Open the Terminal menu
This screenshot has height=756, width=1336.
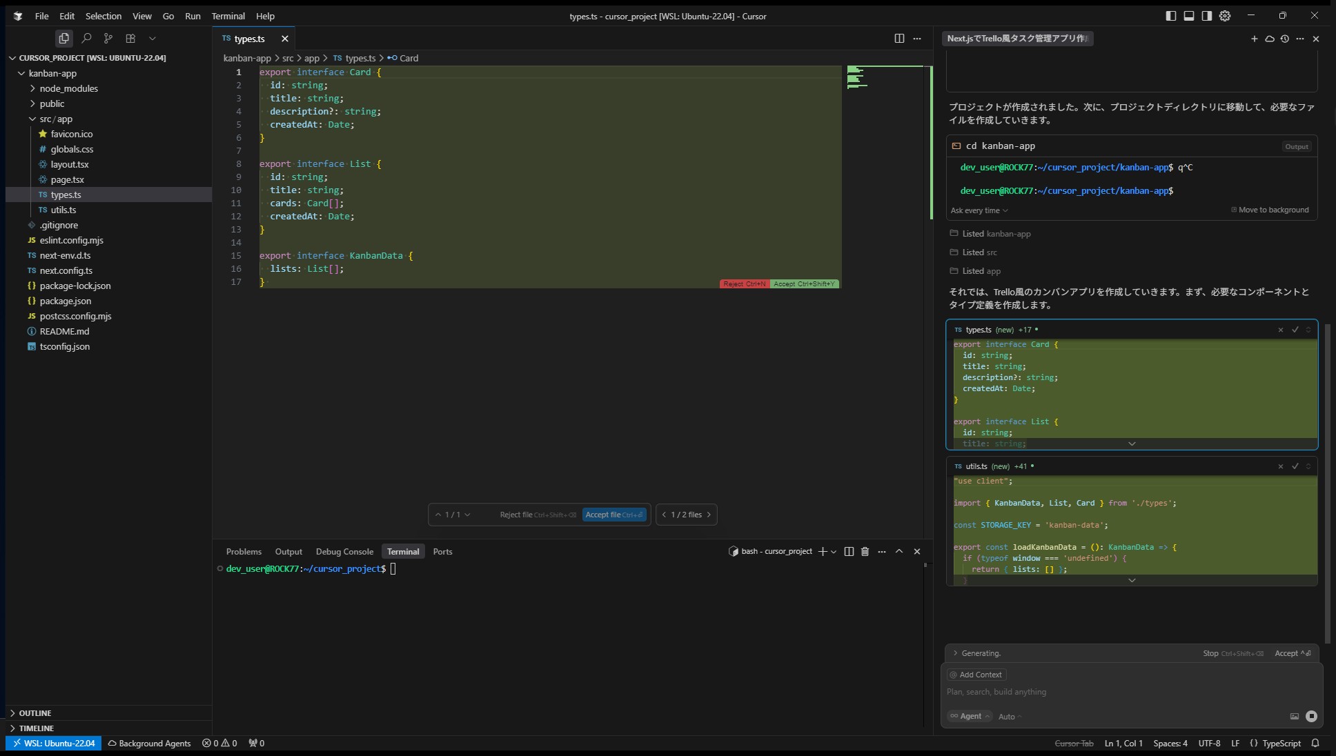pyautogui.click(x=228, y=16)
